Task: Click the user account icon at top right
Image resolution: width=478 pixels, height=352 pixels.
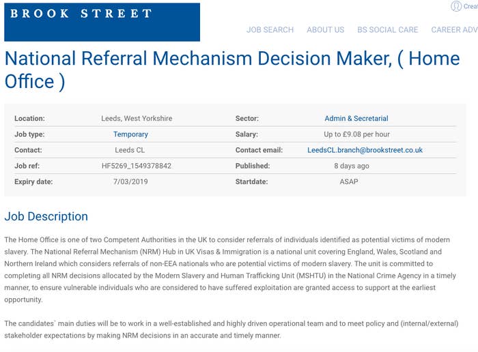Action: click(456, 6)
